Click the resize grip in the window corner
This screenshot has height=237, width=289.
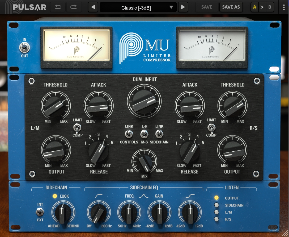click(285, 233)
